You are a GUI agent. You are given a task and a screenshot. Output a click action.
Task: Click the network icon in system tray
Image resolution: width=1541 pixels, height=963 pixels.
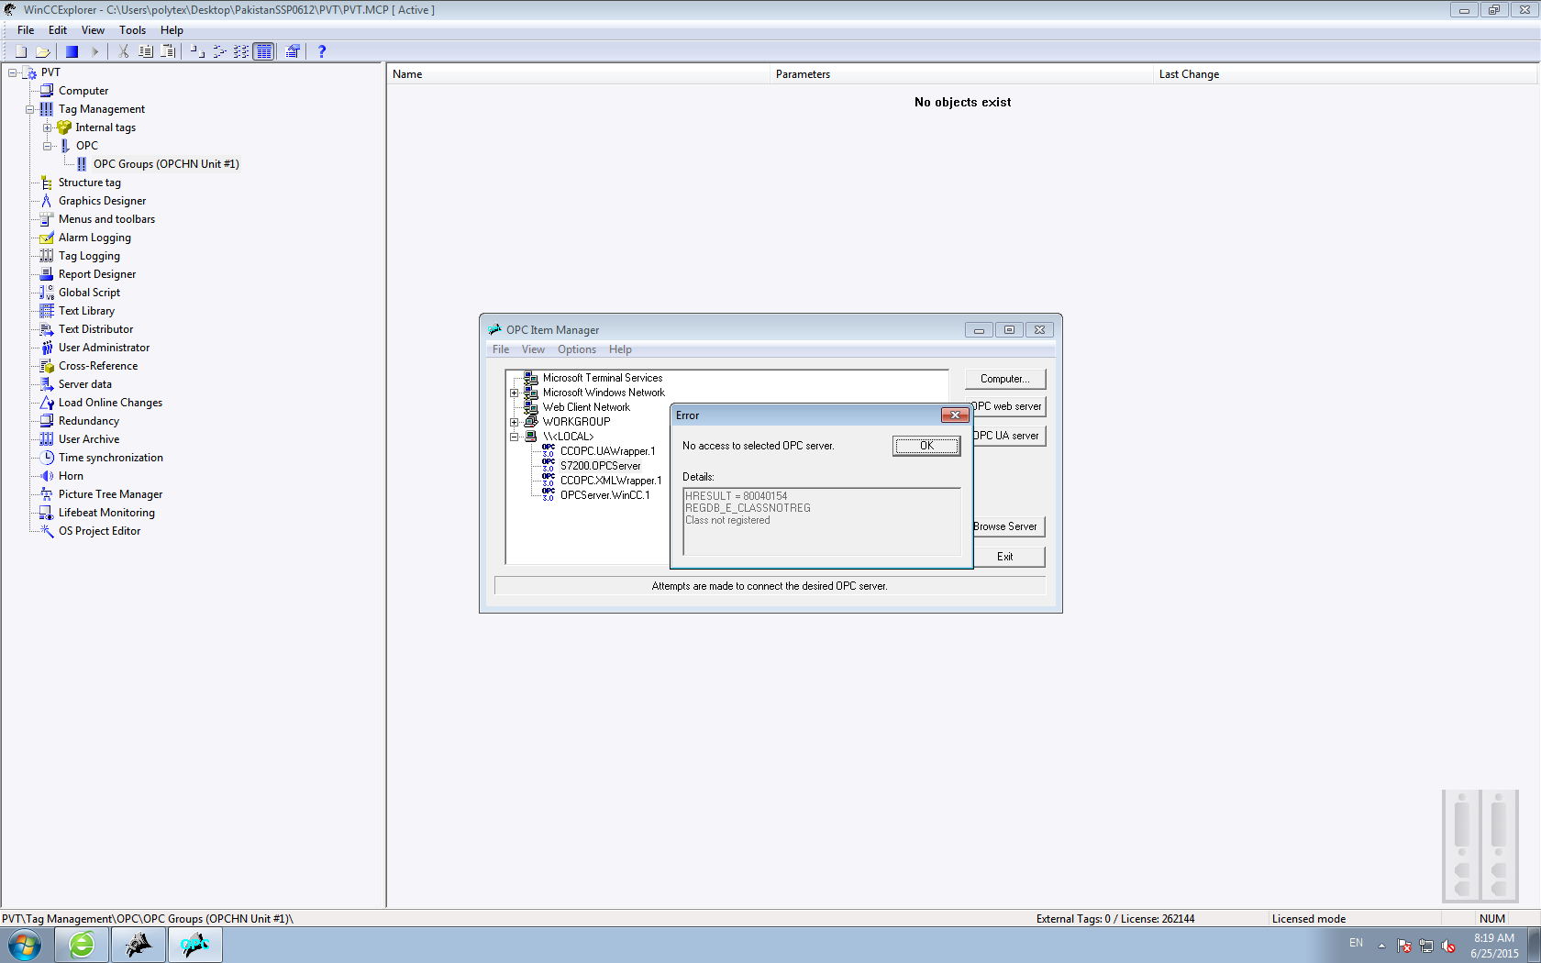(1426, 946)
